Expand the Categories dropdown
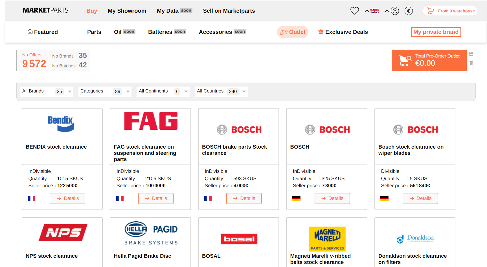487x267 pixels. click(105, 91)
